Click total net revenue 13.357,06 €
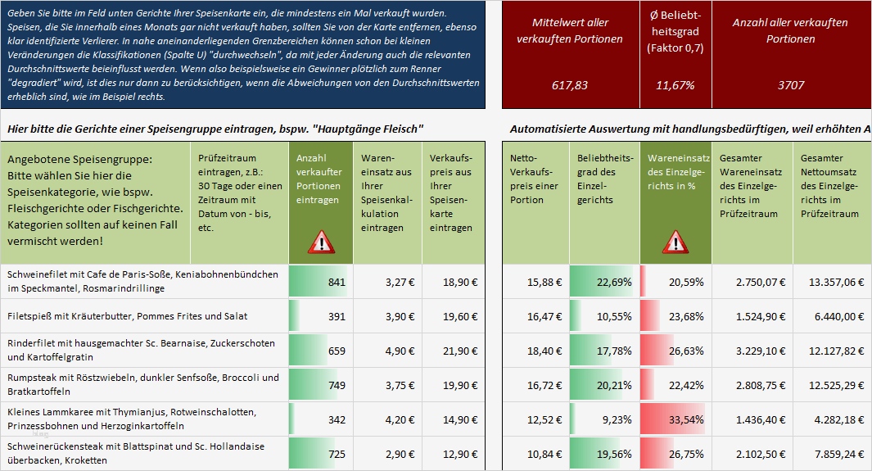The image size is (872, 471). coord(831,282)
